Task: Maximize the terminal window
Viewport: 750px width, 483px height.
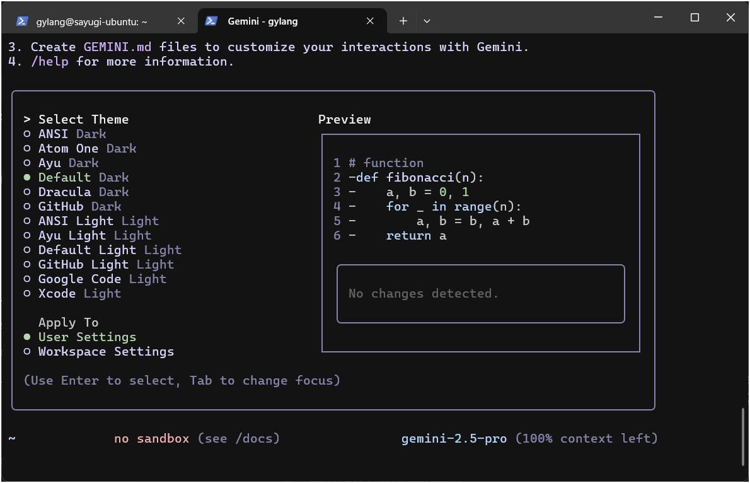Action: [x=695, y=18]
